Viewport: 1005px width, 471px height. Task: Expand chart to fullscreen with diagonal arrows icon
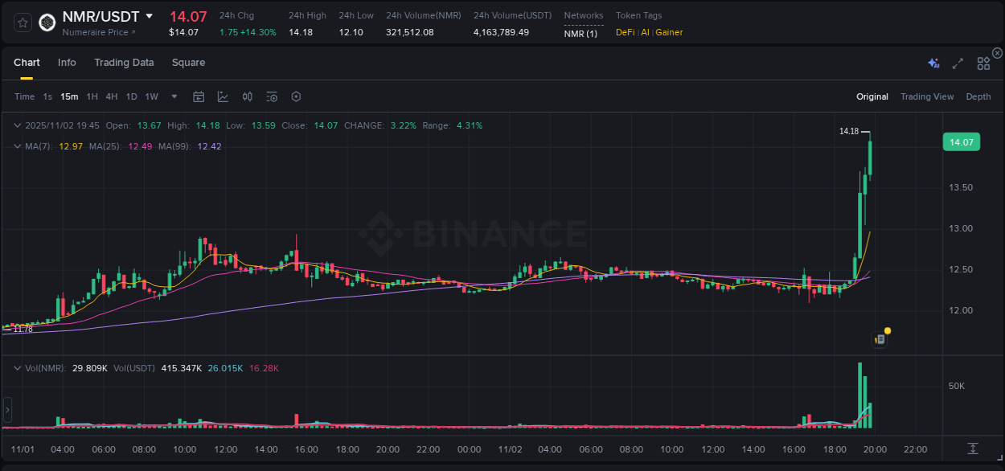(x=957, y=62)
